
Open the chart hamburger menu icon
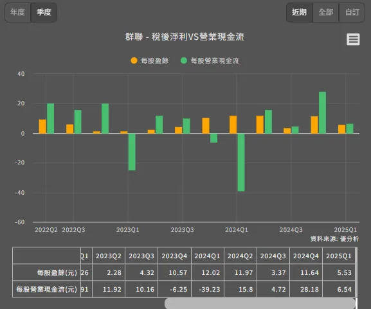pyautogui.click(x=353, y=39)
